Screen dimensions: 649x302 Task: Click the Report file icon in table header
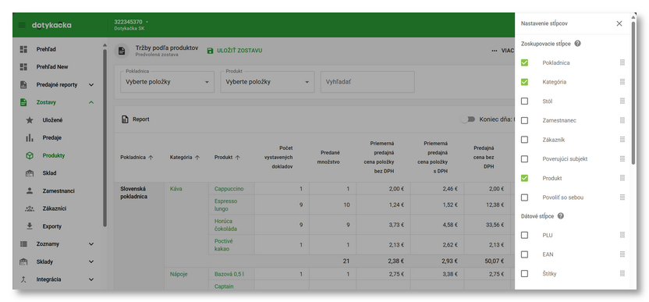pos(125,119)
